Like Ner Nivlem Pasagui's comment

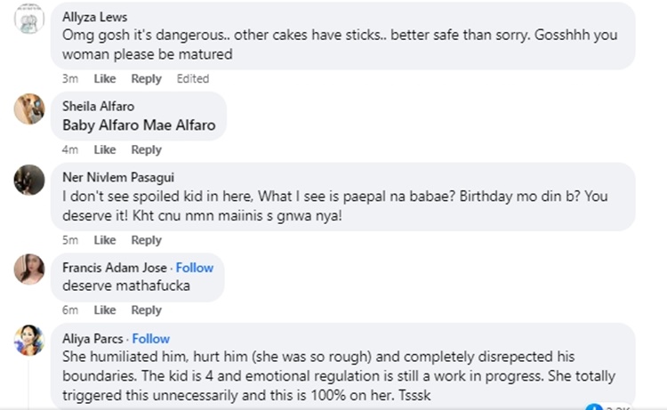click(105, 240)
